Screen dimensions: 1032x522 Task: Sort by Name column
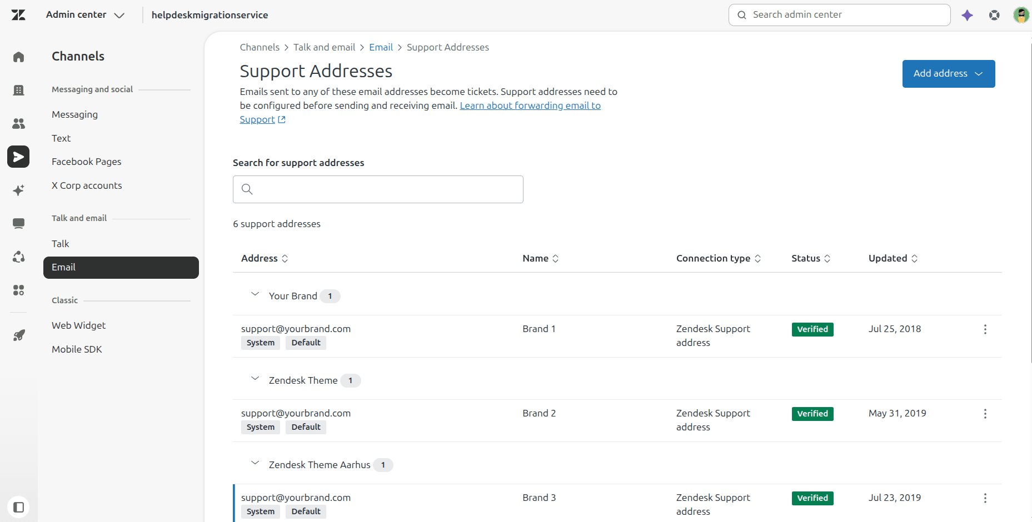click(x=540, y=258)
